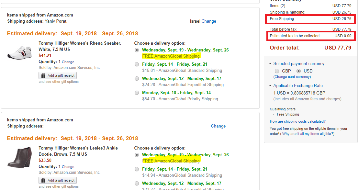This screenshot has width=358, height=190.
Task: Open How are shipping costs calculated link
Action: (297, 121)
